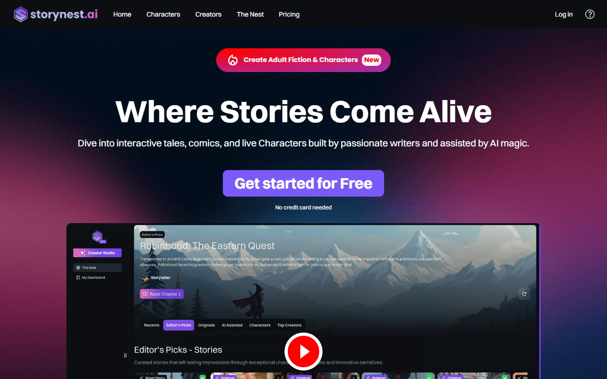This screenshot has height=379, width=607.
Task: Switch to the Top Creators tab
Action: point(289,325)
